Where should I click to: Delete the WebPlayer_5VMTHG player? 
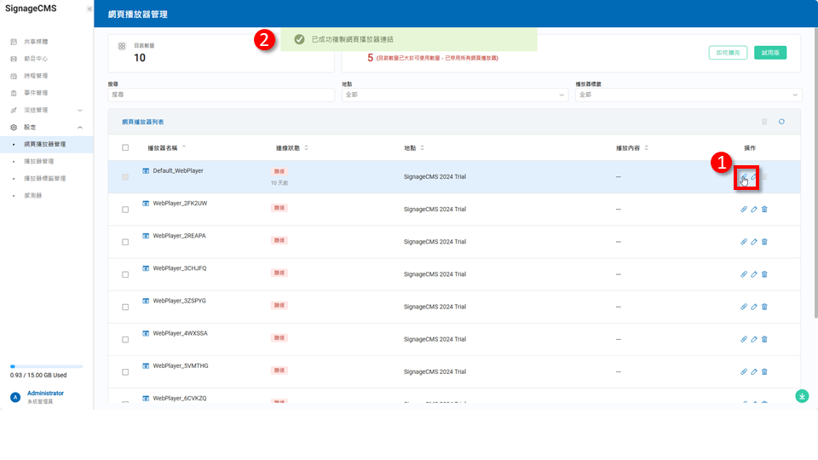pos(764,371)
